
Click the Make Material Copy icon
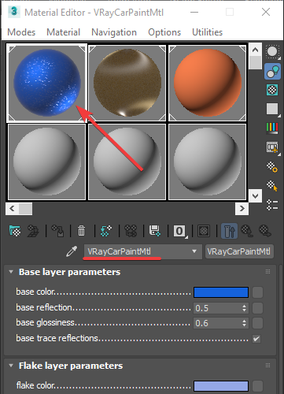106,231
